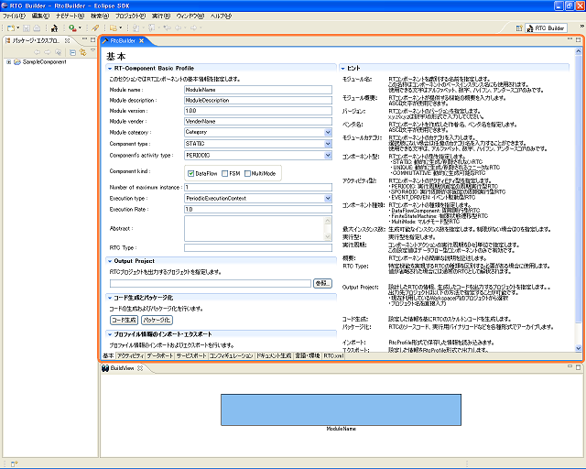
Task: Click the search pencil toolbar icon
Action: (x=95, y=28)
